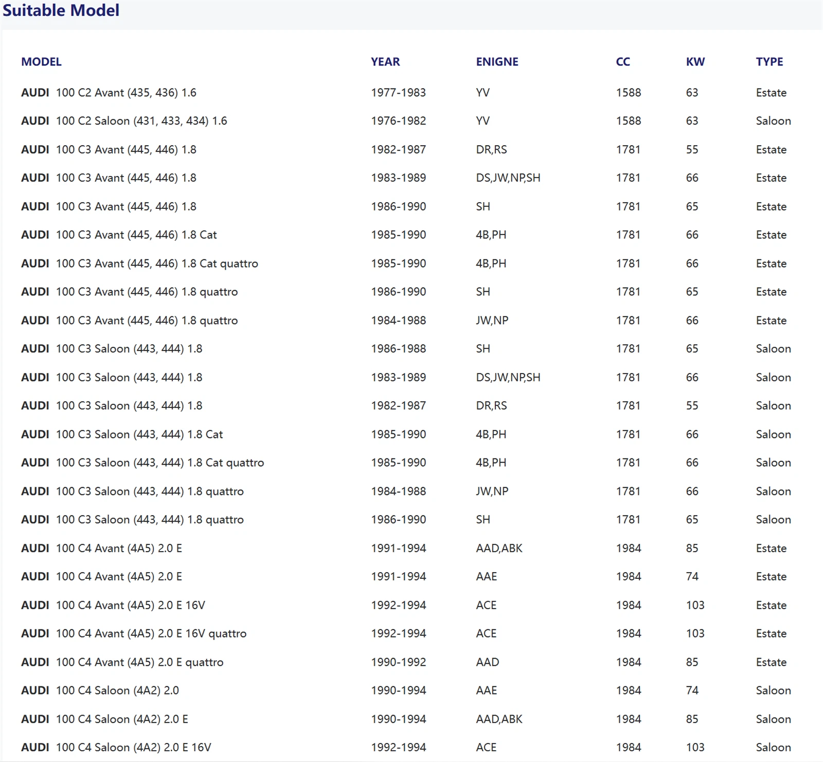Screen dimensions: 823x762
Task: Select the CC column header
Action: tap(623, 62)
